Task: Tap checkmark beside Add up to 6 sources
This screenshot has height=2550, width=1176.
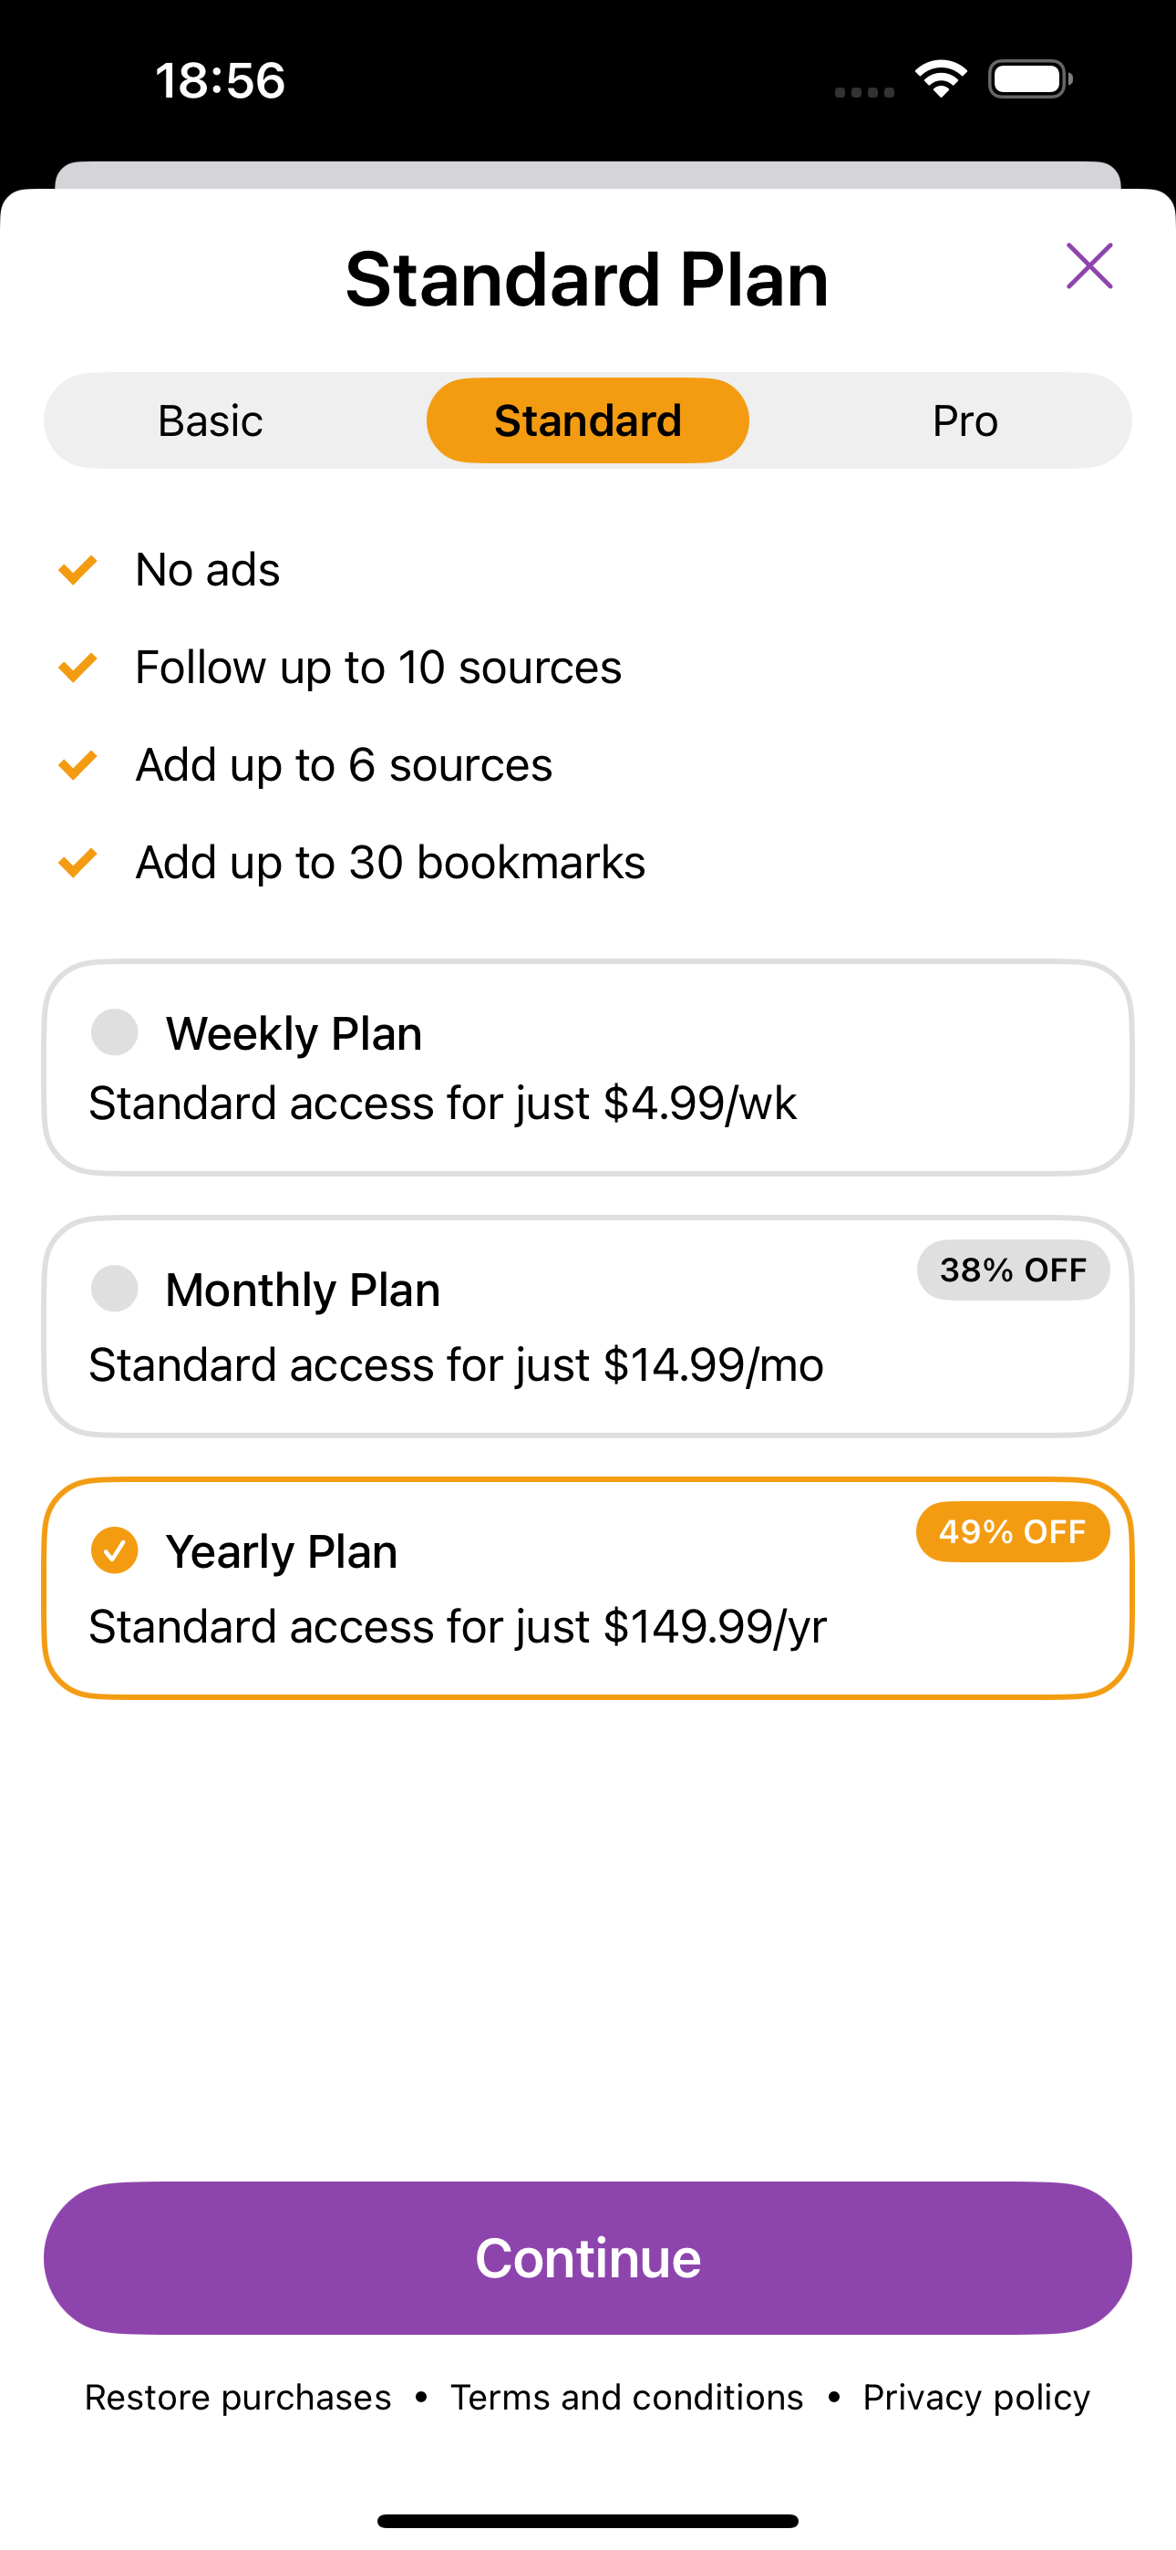Action: pyautogui.click(x=77, y=764)
